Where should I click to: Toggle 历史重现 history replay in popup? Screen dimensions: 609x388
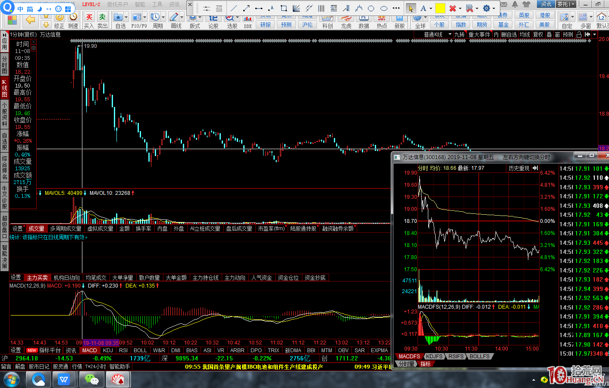[x=519, y=168]
